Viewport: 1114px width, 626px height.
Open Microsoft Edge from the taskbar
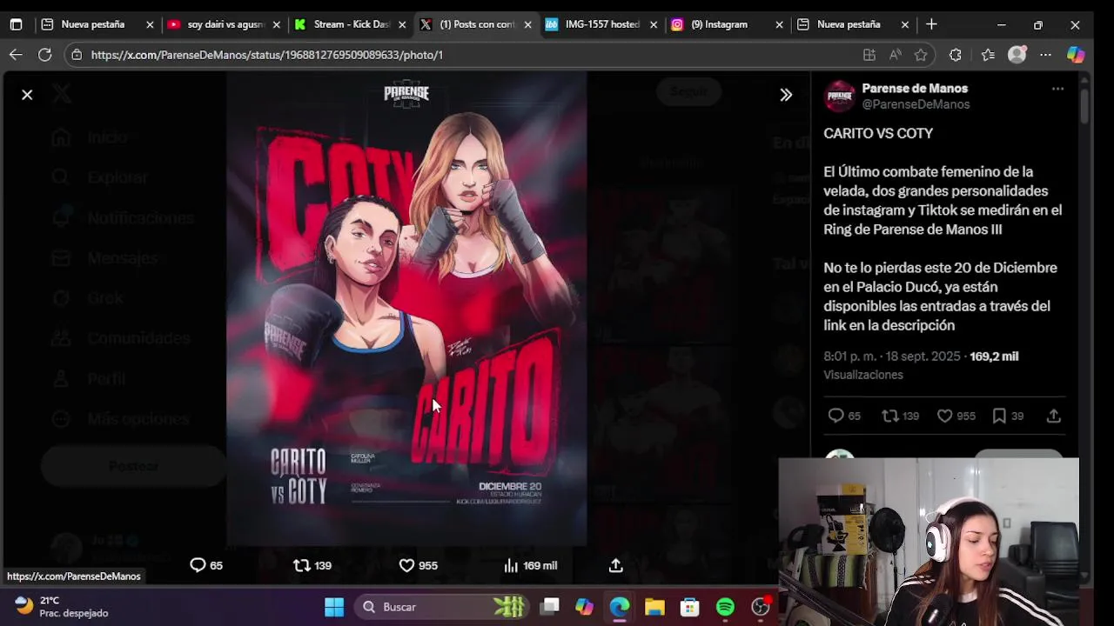pos(620,607)
